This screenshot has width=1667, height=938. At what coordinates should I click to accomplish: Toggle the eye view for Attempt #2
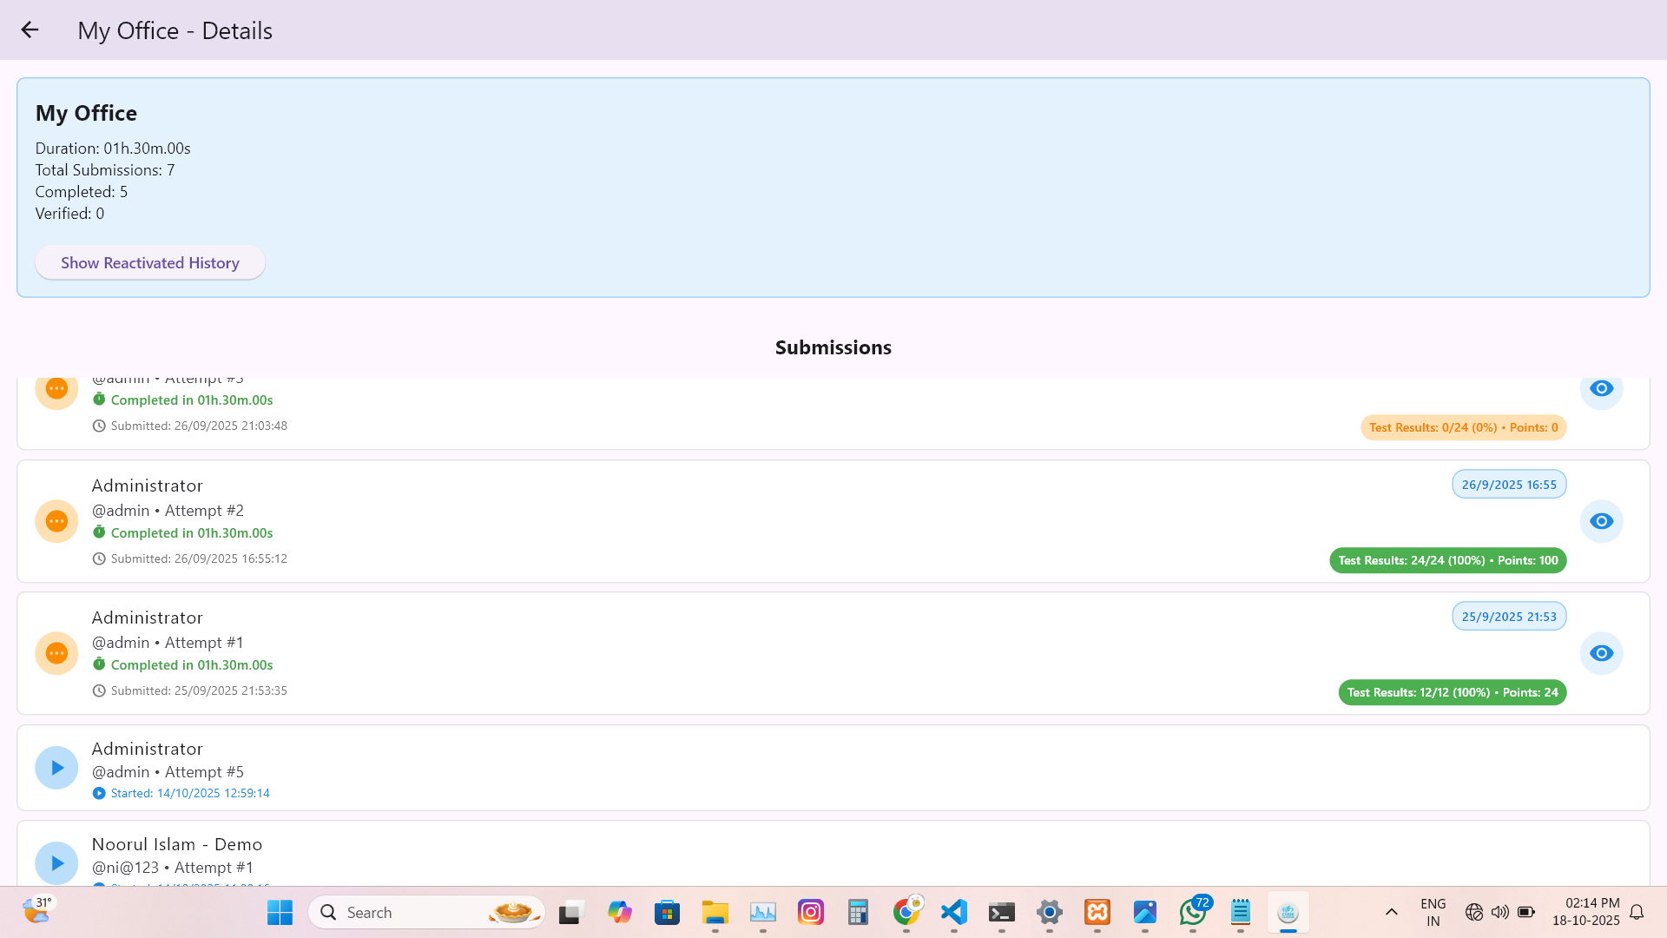(1602, 521)
